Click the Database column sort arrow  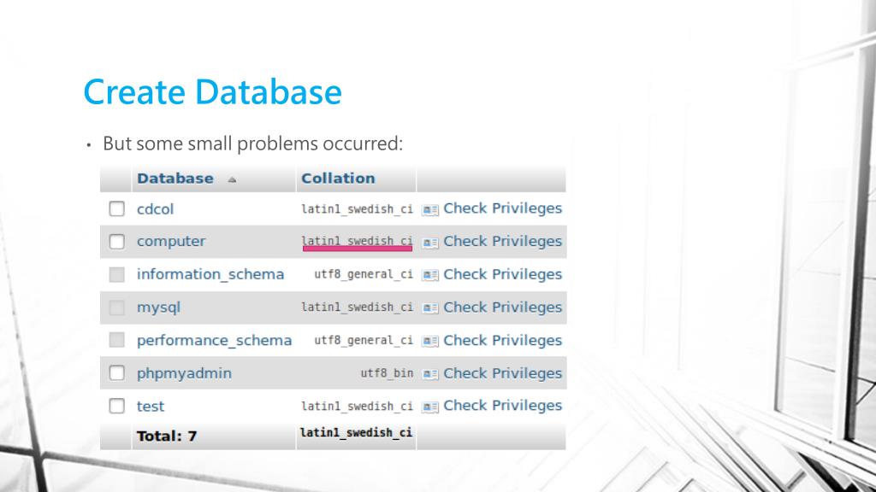(232, 179)
